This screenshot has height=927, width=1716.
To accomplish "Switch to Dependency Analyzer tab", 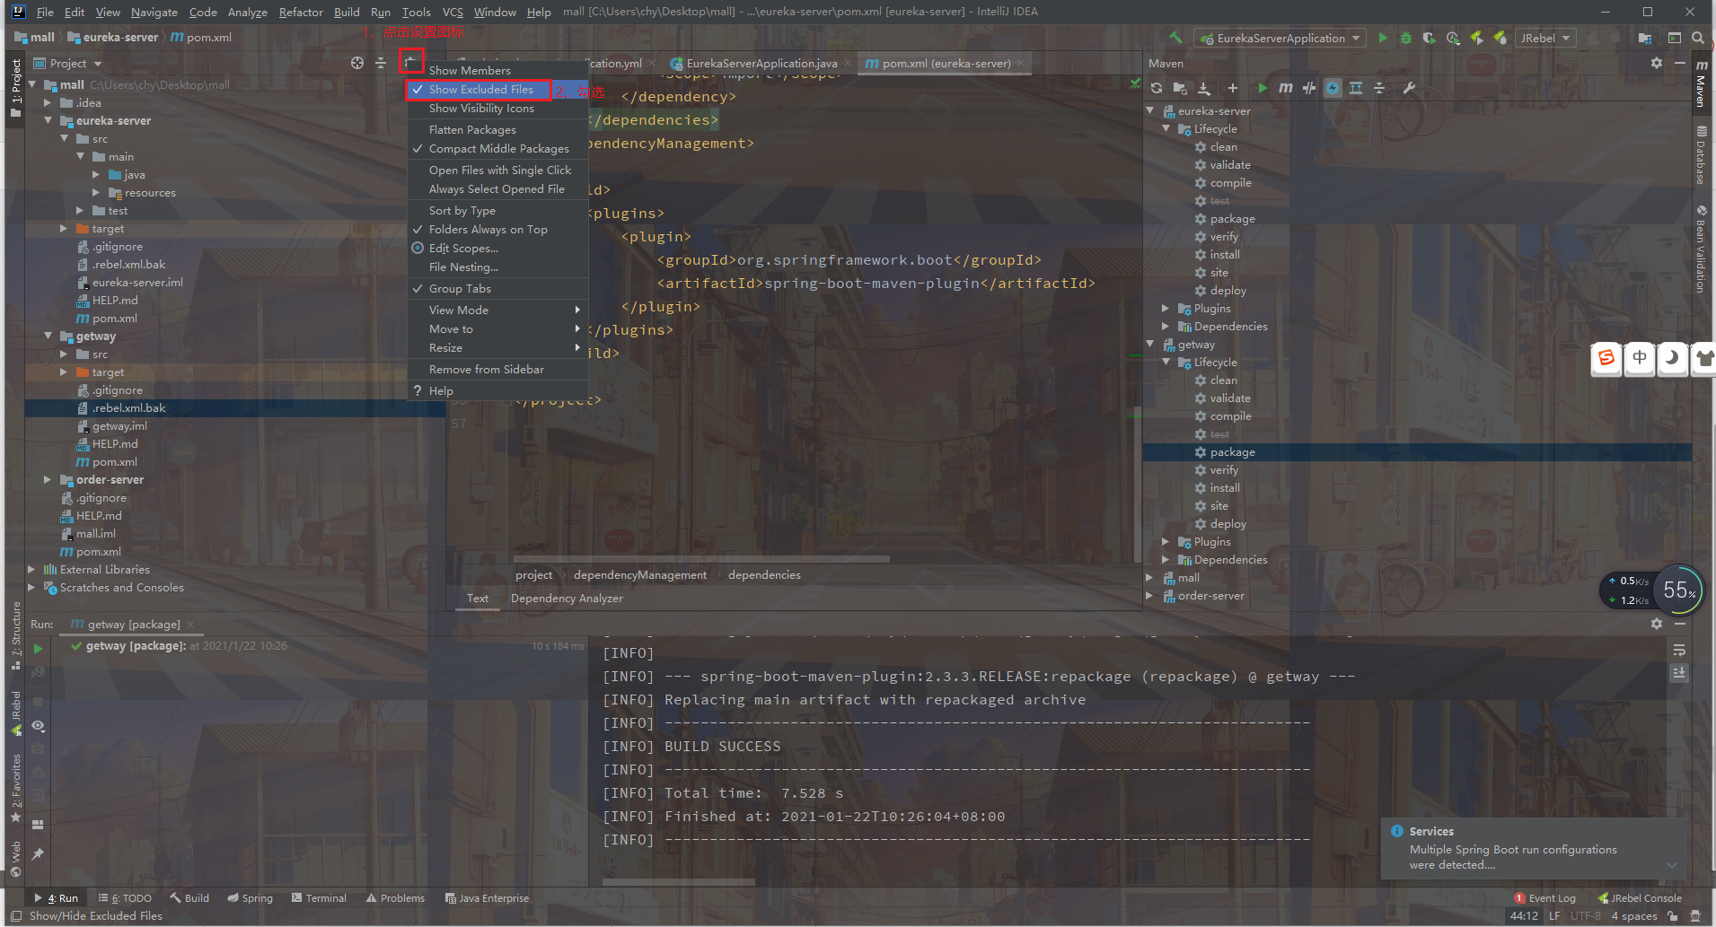I will coord(567,599).
